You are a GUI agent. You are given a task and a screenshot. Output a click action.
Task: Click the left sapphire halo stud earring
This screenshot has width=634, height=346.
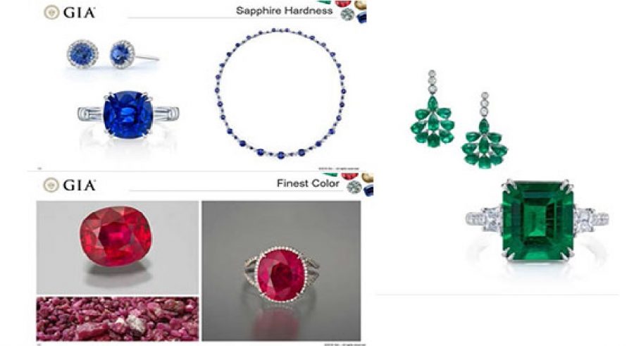[x=83, y=54]
